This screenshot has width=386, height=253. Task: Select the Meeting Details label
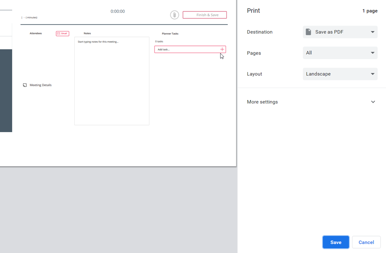(x=41, y=85)
